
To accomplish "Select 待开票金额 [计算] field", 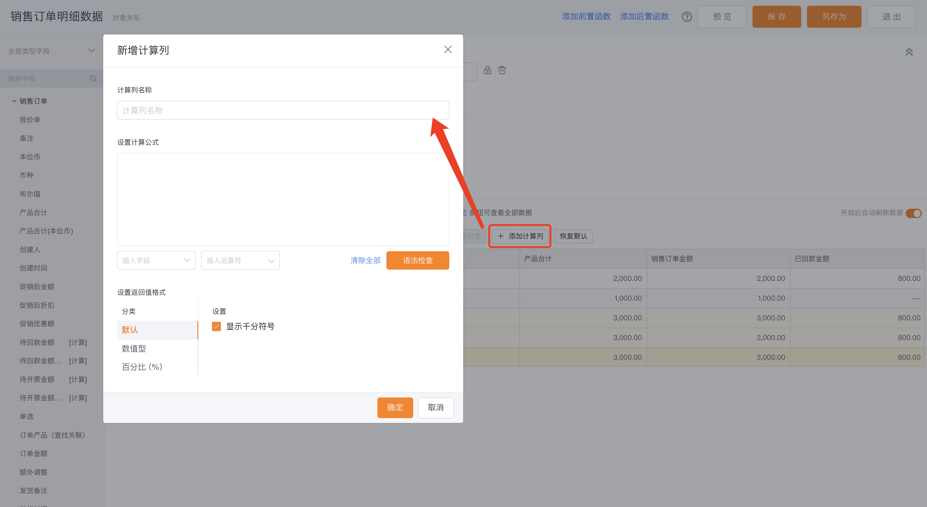I will click(53, 379).
